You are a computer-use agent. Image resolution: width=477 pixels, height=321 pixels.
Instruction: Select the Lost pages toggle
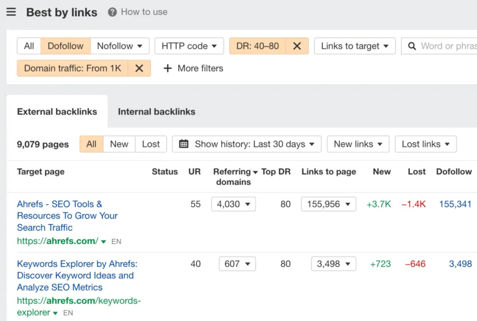[151, 144]
